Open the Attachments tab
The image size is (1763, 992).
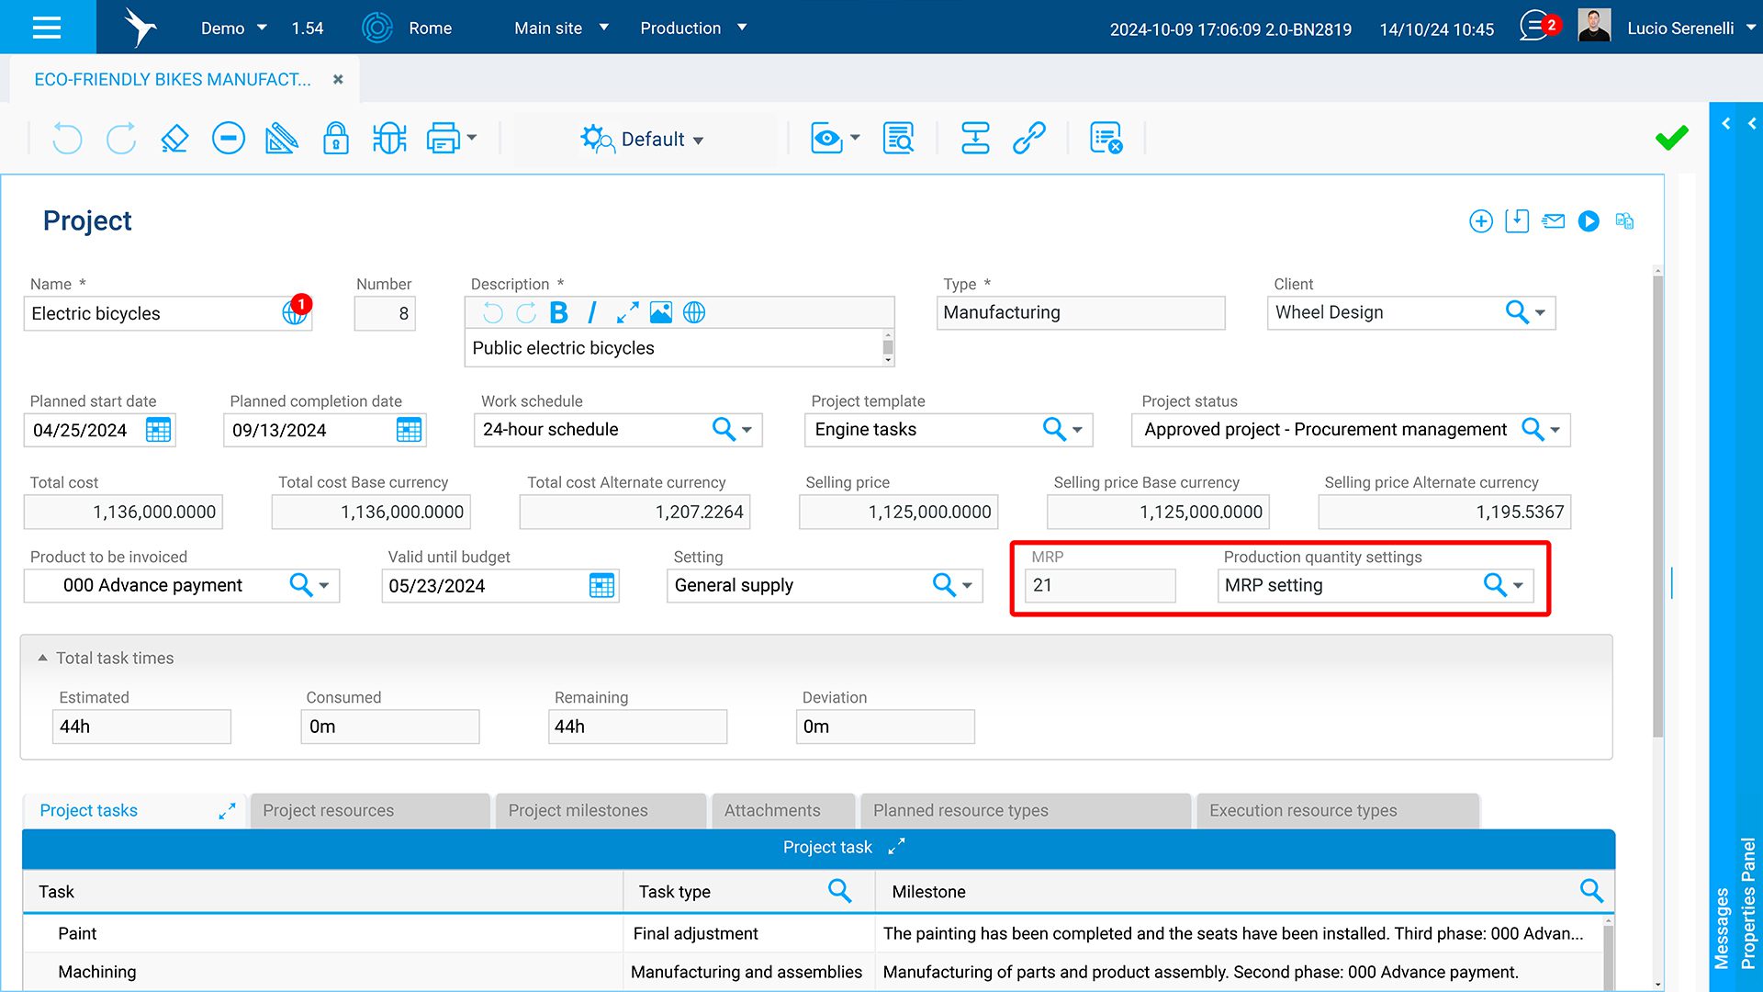(x=771, y=810)
